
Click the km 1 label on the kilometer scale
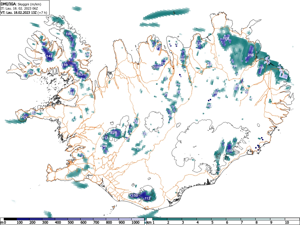151,223
